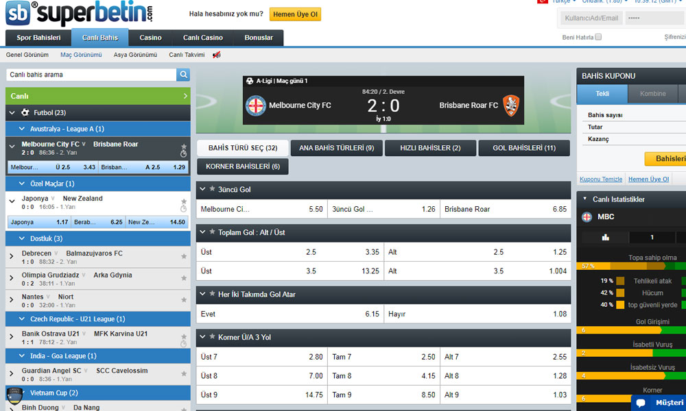Screen dimensions: 686x411
Task: Click the Superbetin logo
Action: (79, 13)
